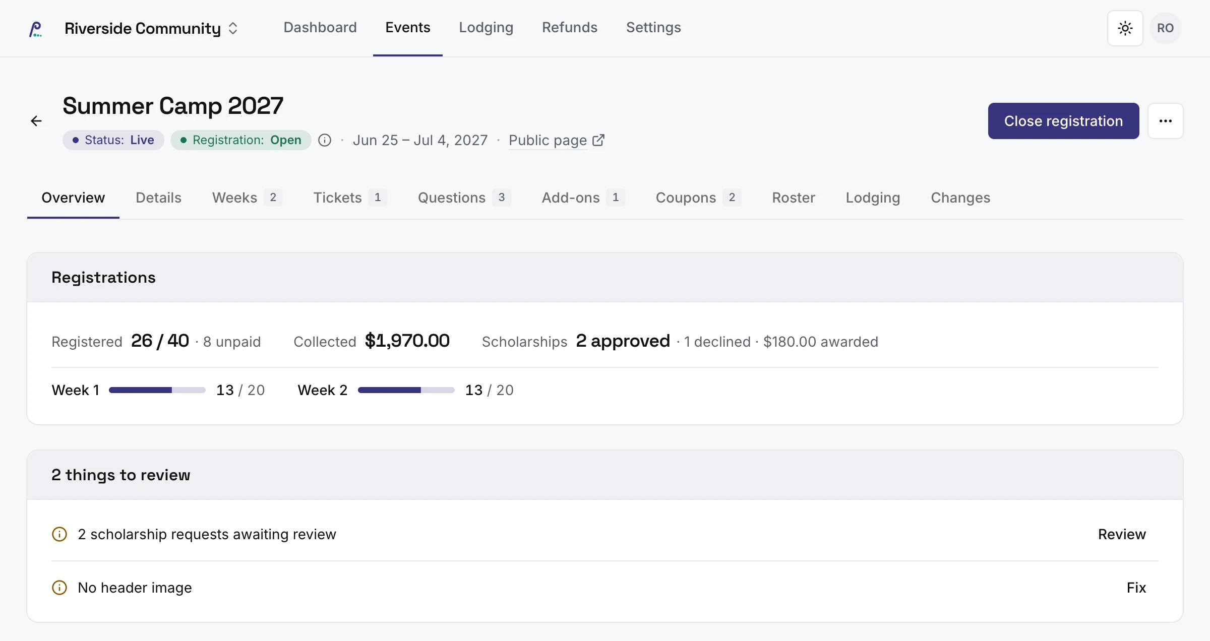The height and width of the screenshot is (641, 1210).
Task: Click Fix for missing header image
Action: (x=1136, y=588)
